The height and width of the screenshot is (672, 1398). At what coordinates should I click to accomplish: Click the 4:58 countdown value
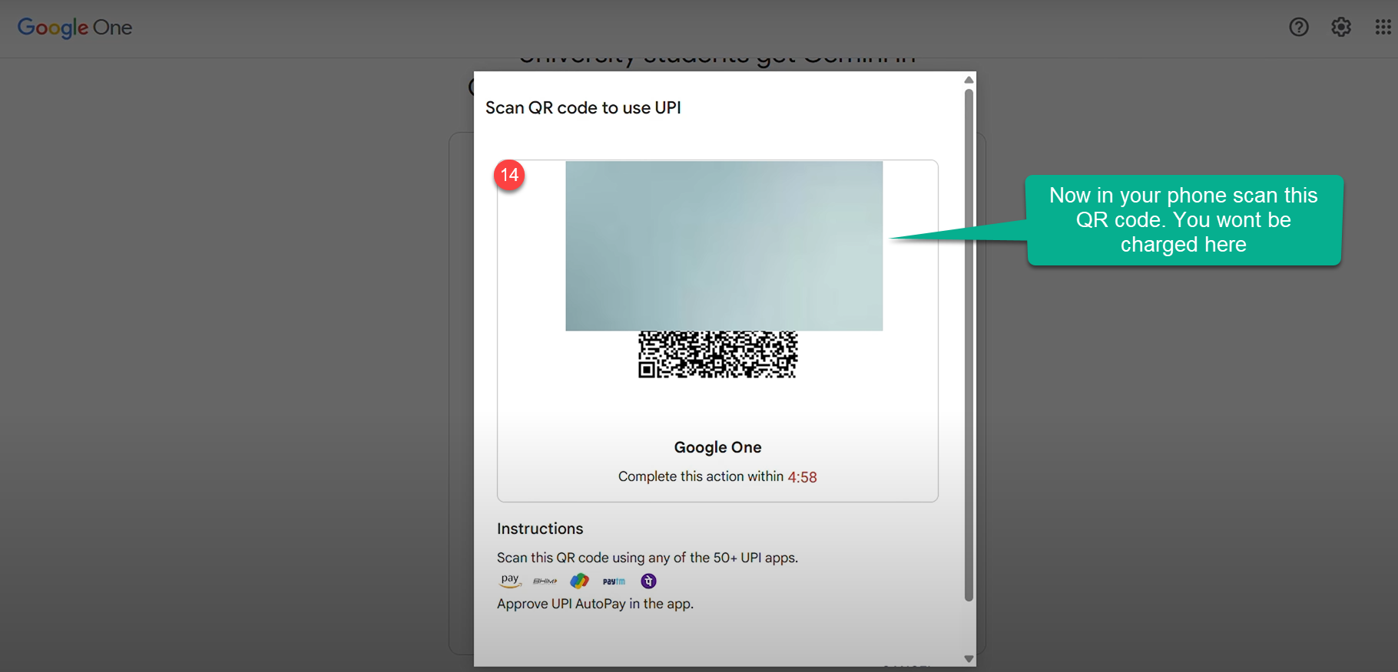[x=802, y=477]
